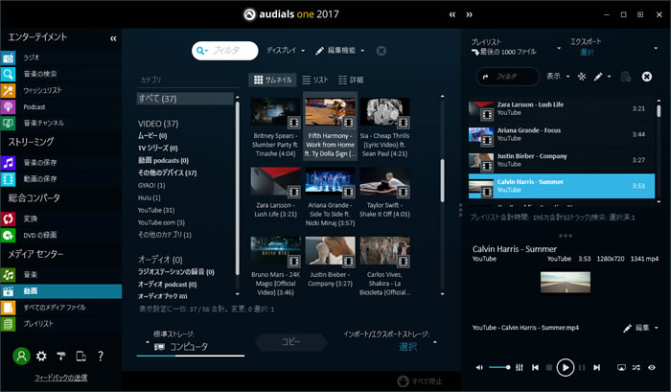The width and height of the screenshot is (671, 392).
Task: Open help question mark icon
Action: click(101, 356)
